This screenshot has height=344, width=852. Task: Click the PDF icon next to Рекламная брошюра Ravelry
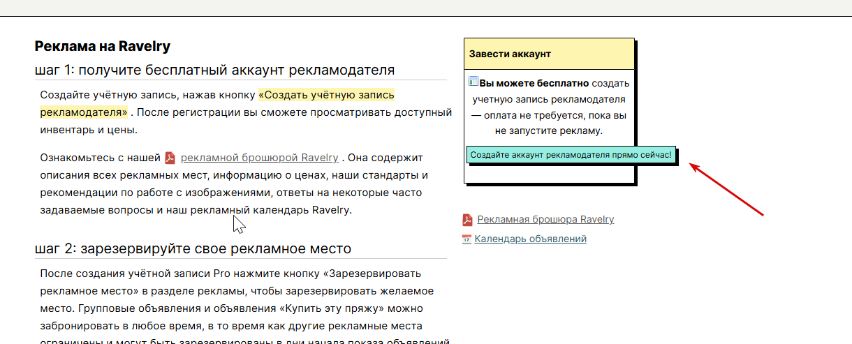click(x=468, y=220)
